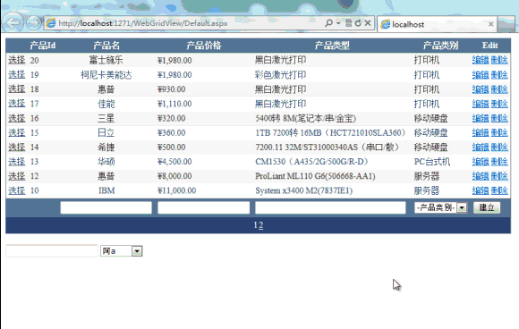Viewport: 519px width, 329px height.
Task: Close the localhost tab
Action: tap(491, 24)
